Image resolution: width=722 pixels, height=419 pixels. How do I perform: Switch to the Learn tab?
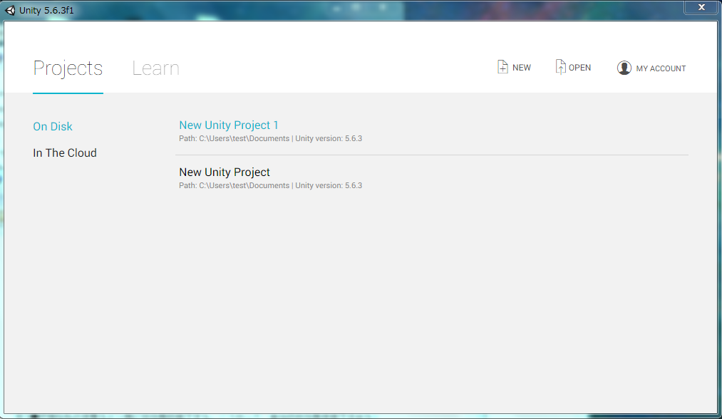point(155,68)
